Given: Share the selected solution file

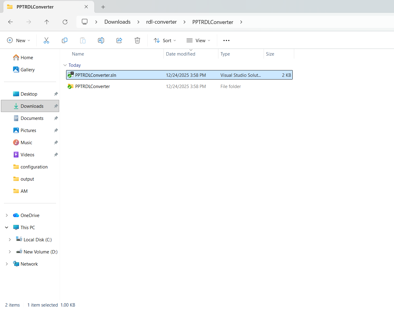Looking at the screenshot, I should 119,40.
